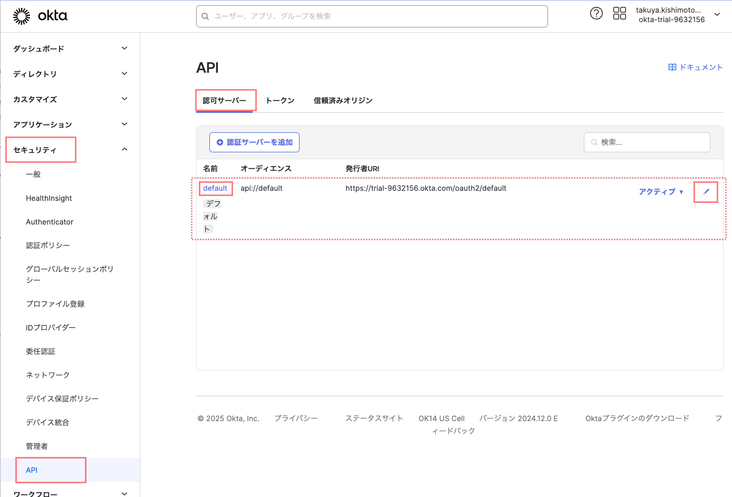Click the plus icon in 認証サーバーを追加
Screen dimensions: 732x497
point(220,142)
